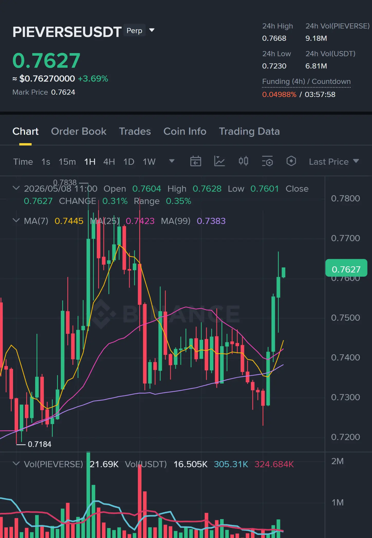Select the 1D interval
372x538 pixels.
click(x=129, y=162)
